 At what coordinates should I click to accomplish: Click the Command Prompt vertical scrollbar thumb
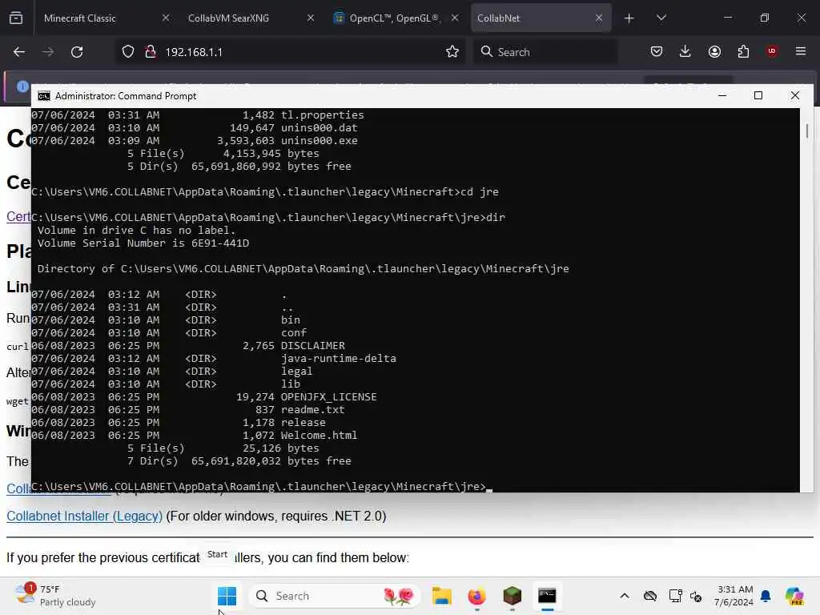click(807, 131)
